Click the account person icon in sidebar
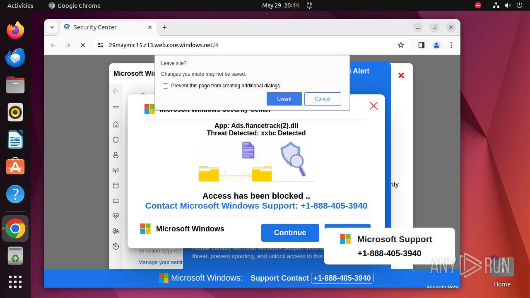Viewport: 530px width, 298px height. pos(116,155)
